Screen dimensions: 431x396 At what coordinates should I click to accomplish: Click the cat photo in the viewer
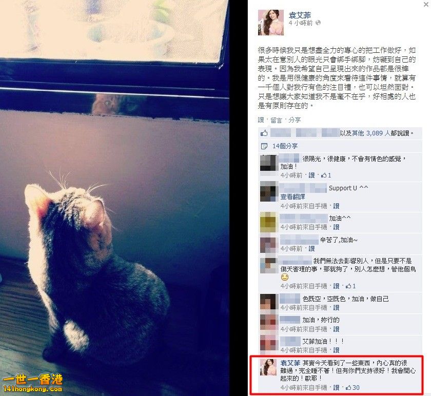[114, 198]
